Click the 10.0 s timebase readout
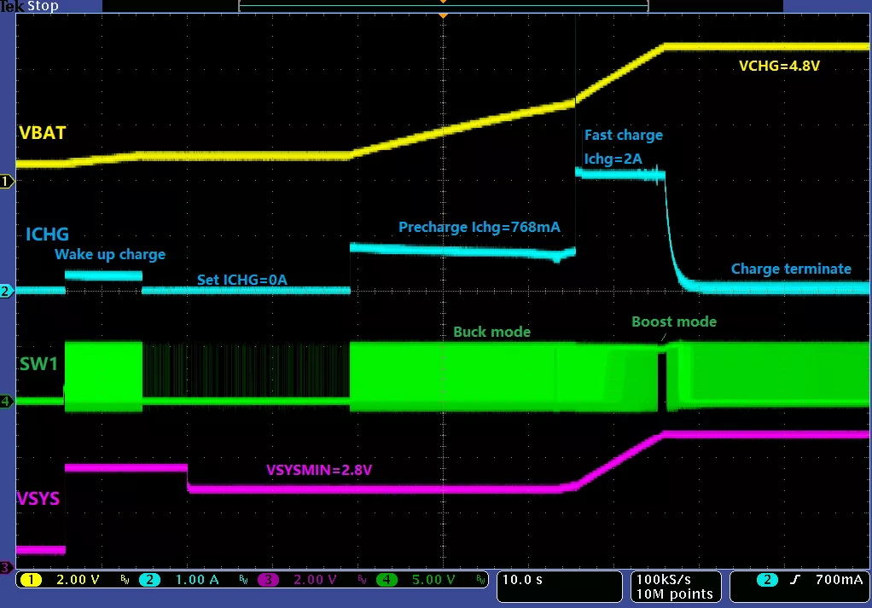The width and height of the screenshot is (872, 608). (x=523, y=580)
